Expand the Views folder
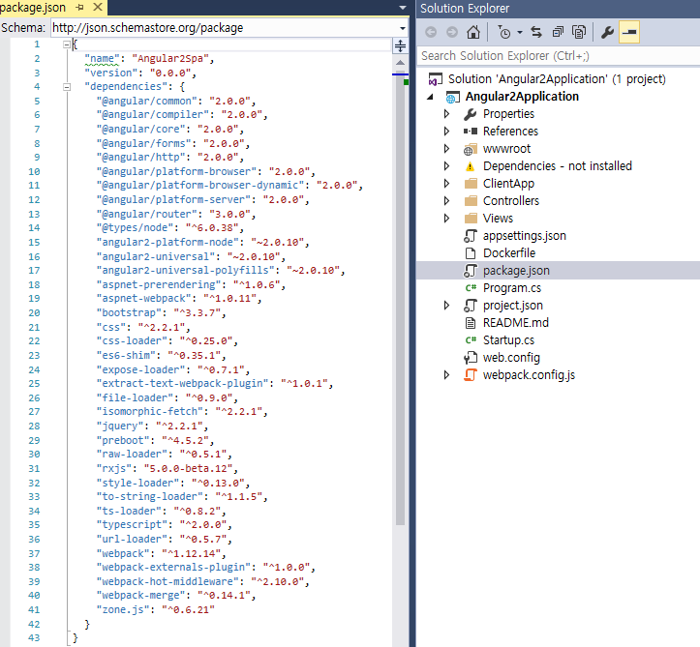 click(446, 218)
